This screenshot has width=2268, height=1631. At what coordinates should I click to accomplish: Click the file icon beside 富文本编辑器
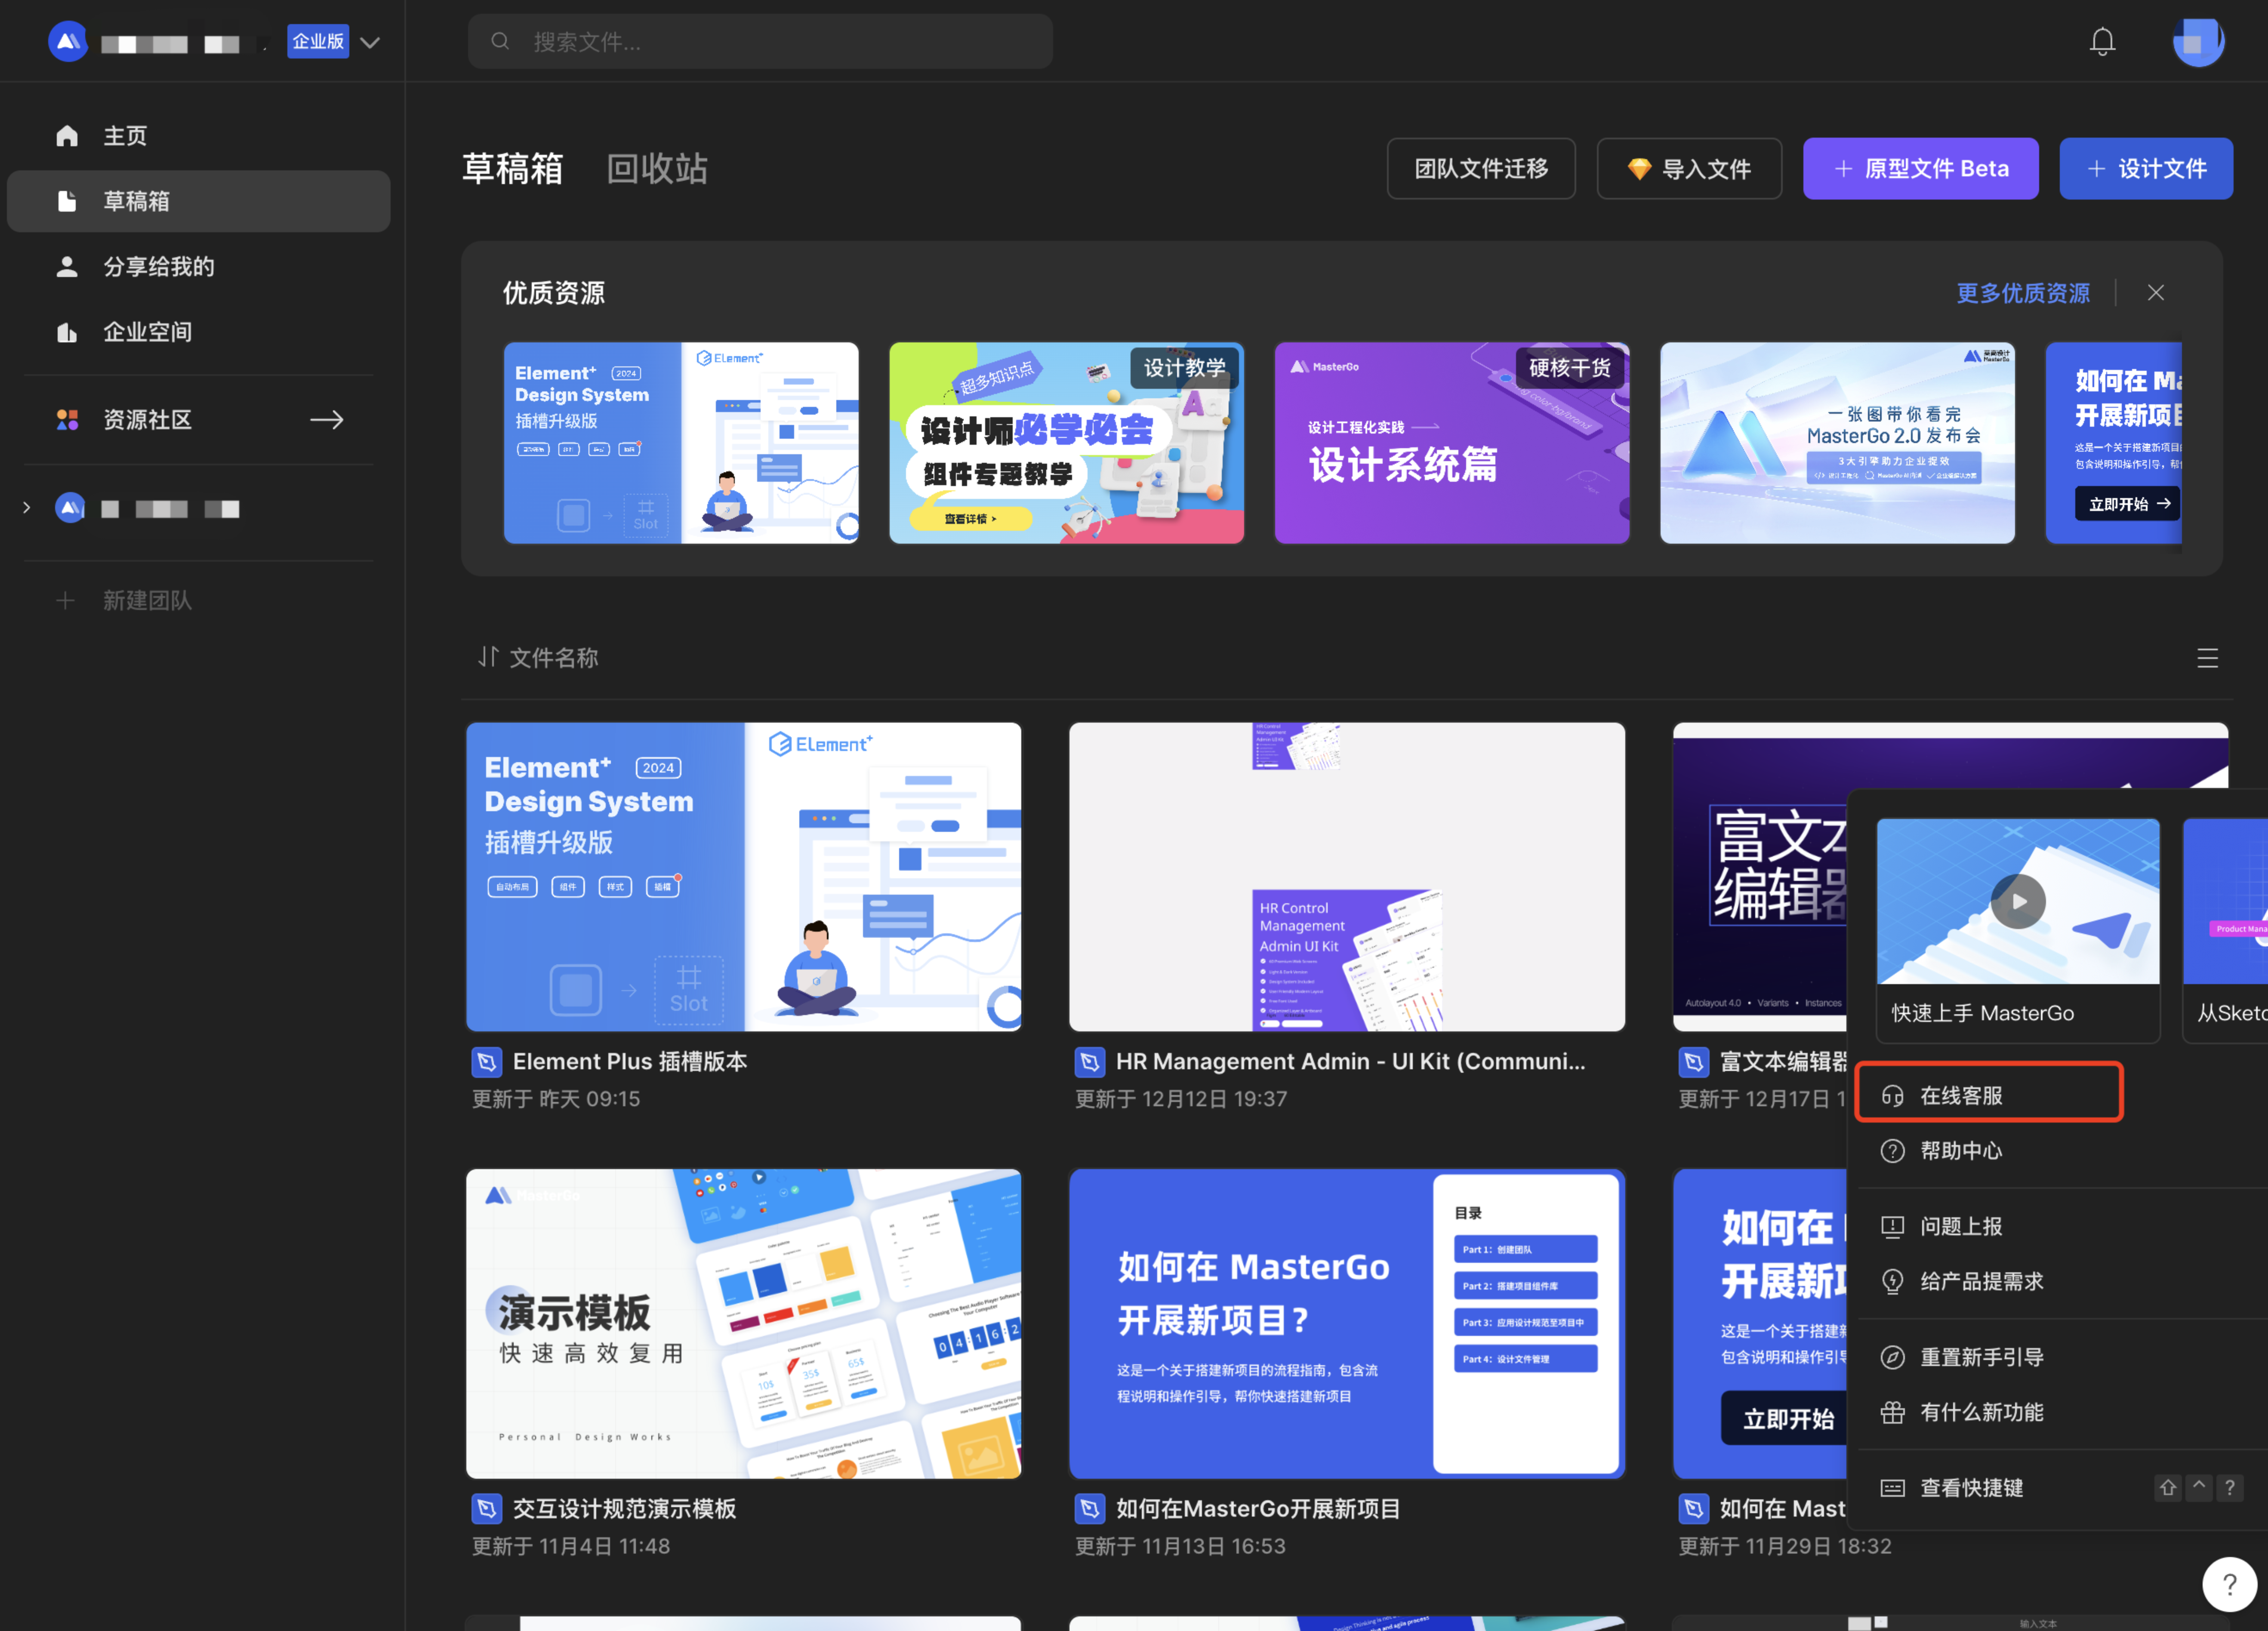pos(1694,1062)
